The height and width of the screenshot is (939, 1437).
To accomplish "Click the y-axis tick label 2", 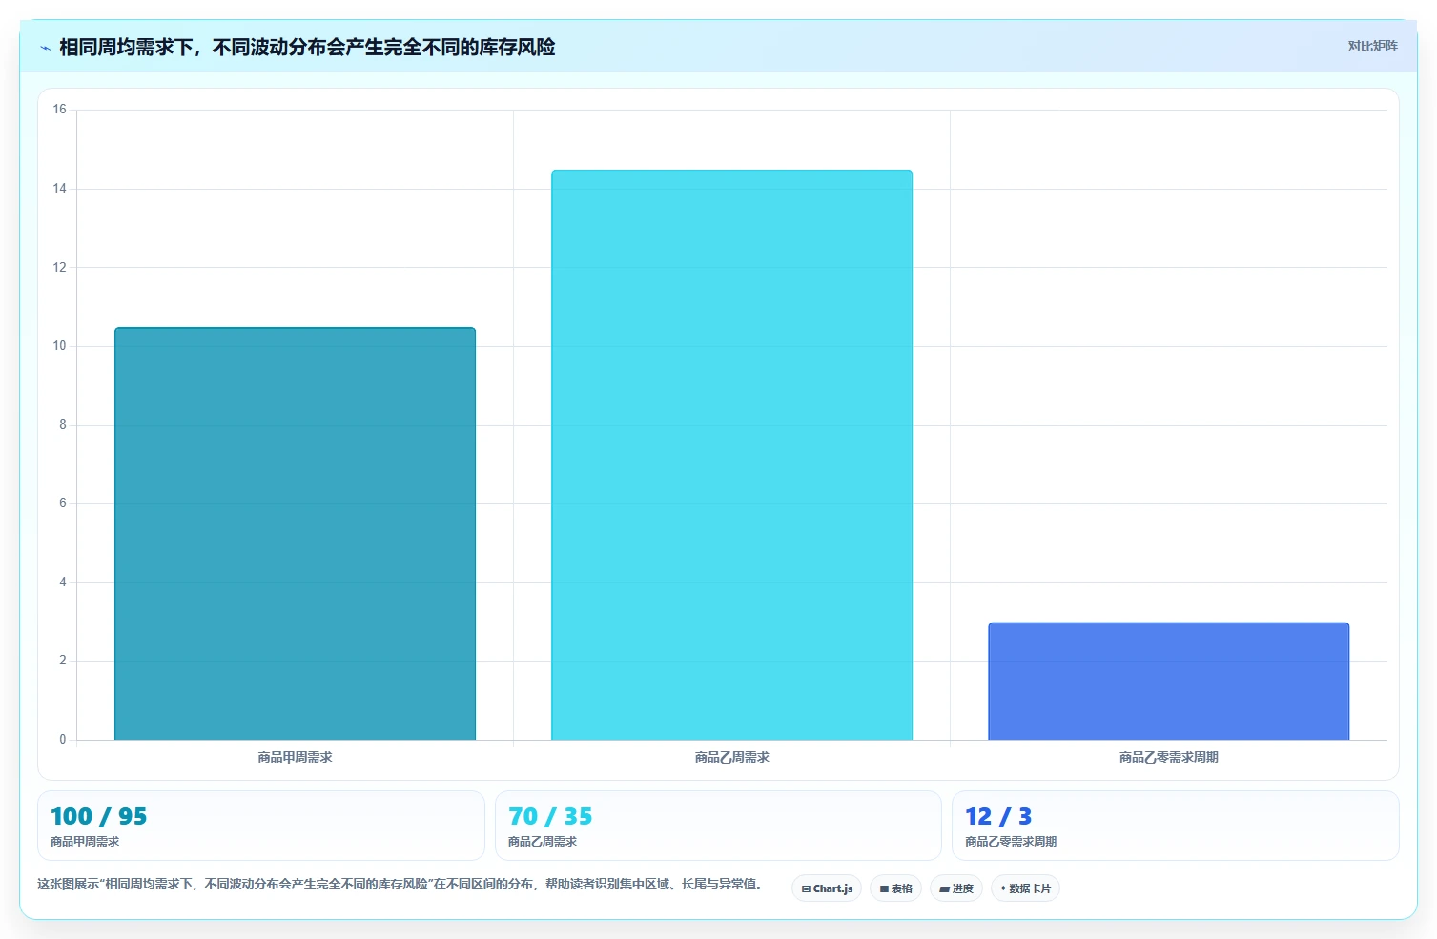I will tap(63, 661).
